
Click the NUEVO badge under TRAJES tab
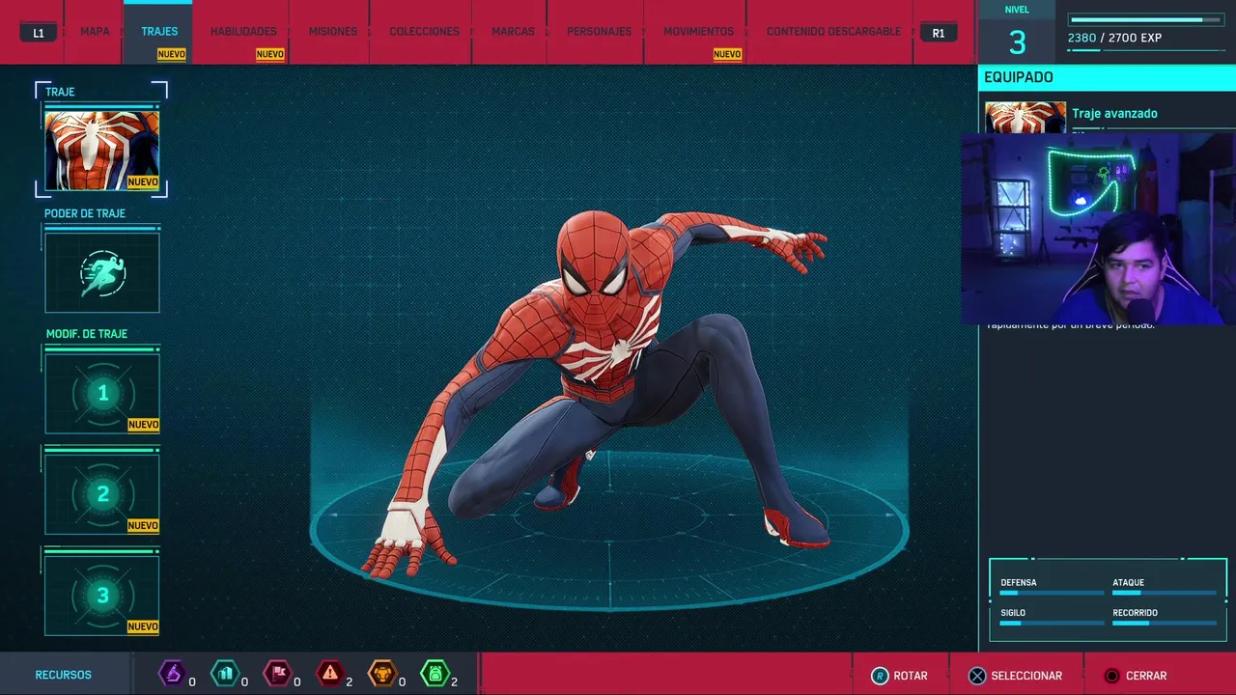172,54
